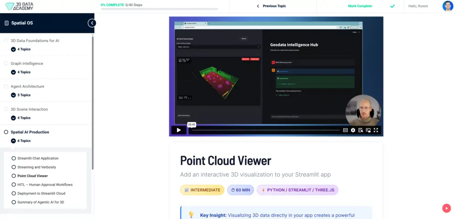The height and width of the screenshot is (219, 457).
Task: Open the 3D Data Academy logo
Action: click(19, 6)
